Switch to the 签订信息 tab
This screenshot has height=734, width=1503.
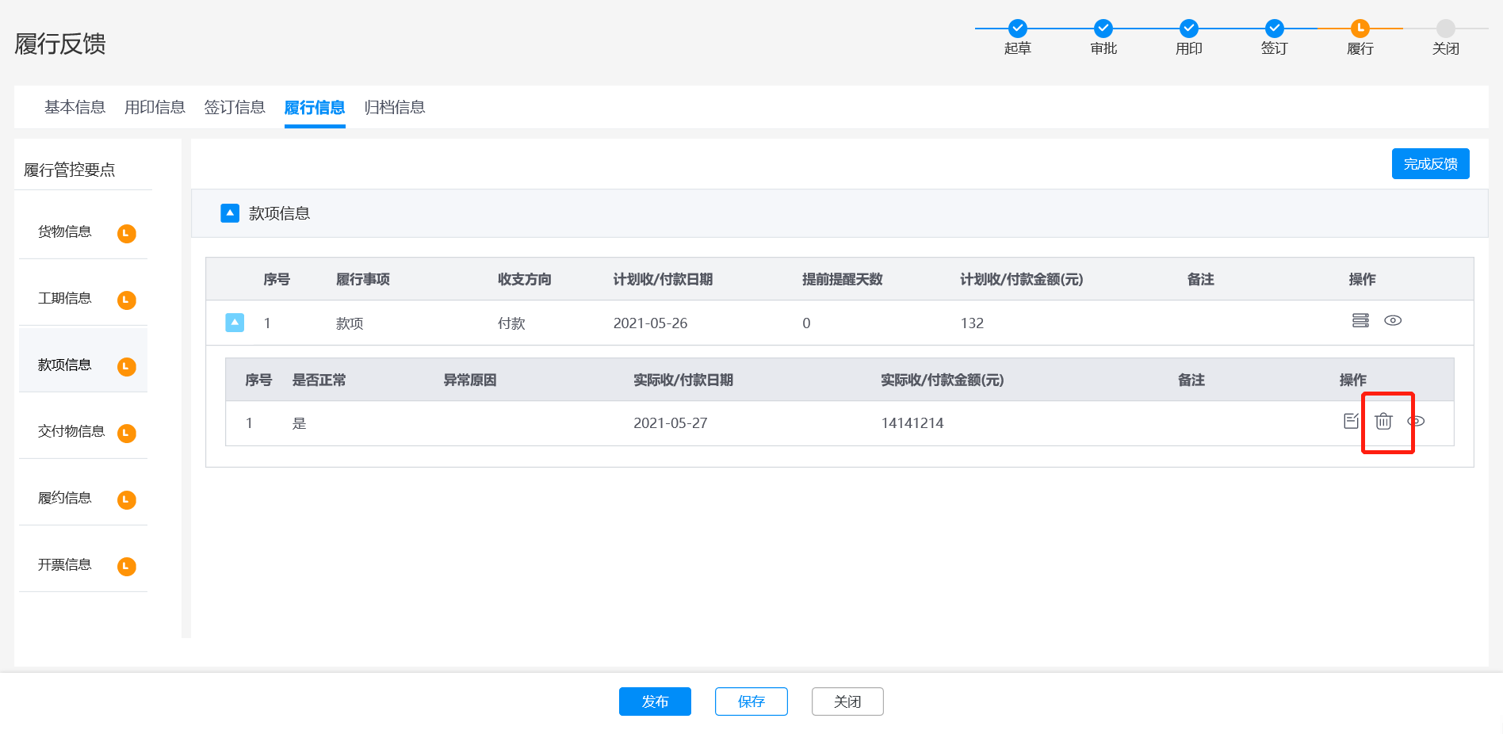tap(235, 107)
